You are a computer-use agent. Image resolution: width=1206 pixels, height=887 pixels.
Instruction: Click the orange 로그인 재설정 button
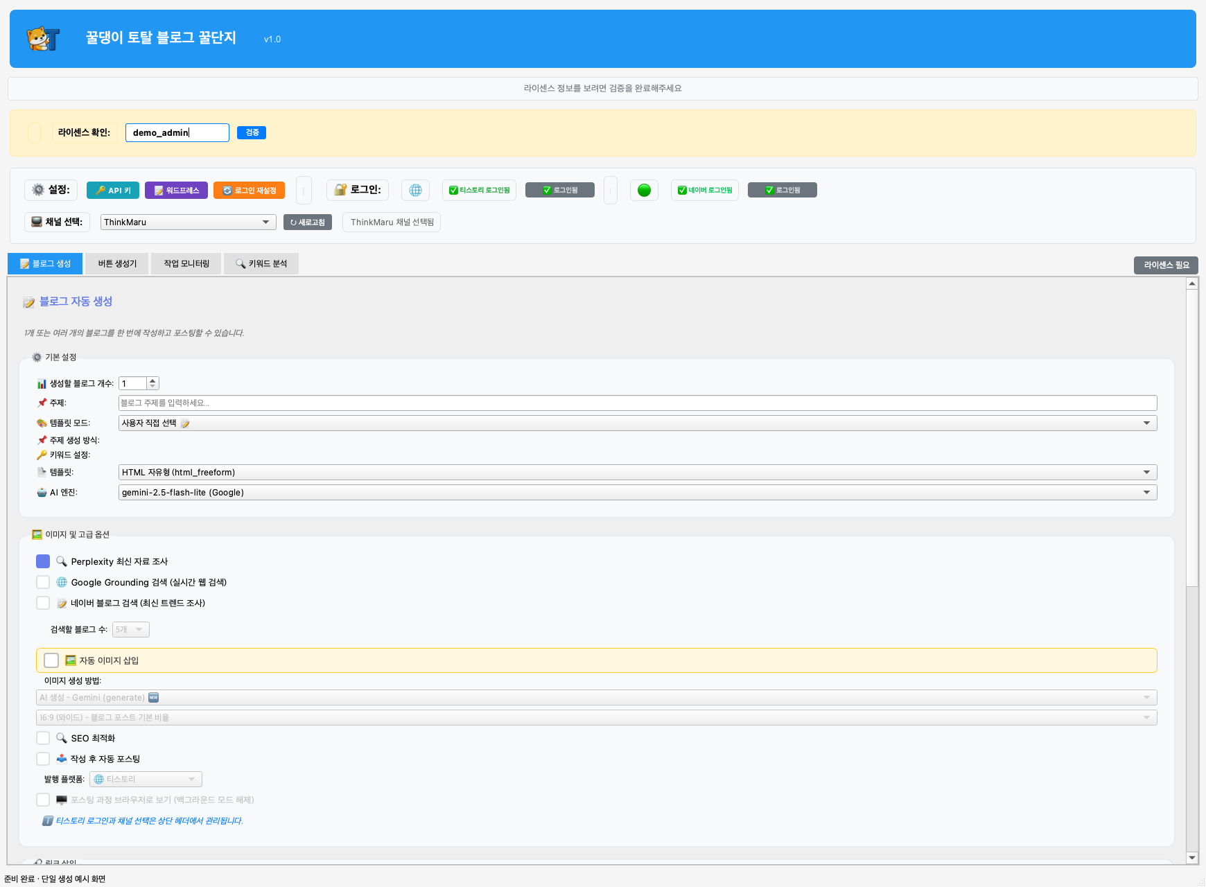249,190
